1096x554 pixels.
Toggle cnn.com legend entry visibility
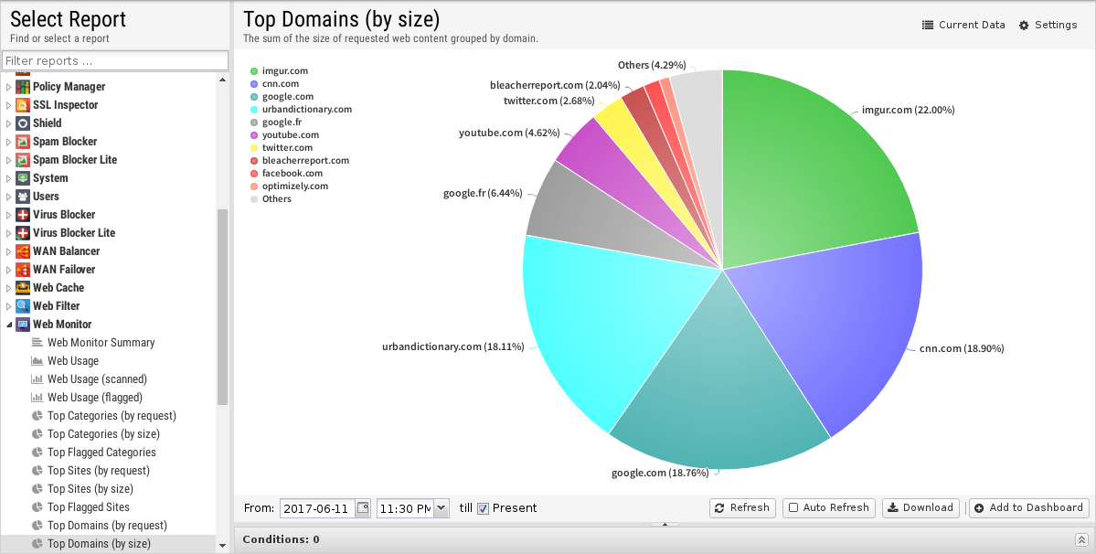coord(275,84)
